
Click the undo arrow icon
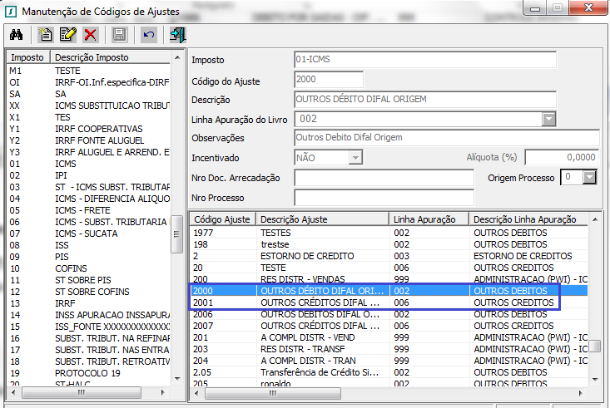click(148, 35)
